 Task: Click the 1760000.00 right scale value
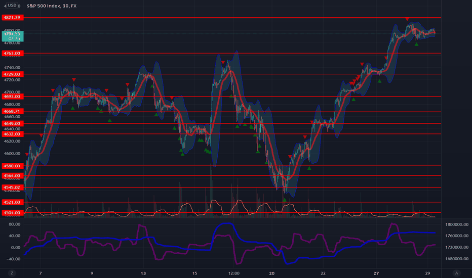[x=457, y=236]
